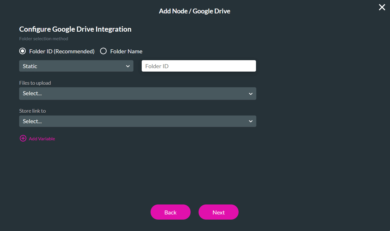Select the Folder ID (Recommended) radio button
390x231 pixels.
(x=22, y=51)
